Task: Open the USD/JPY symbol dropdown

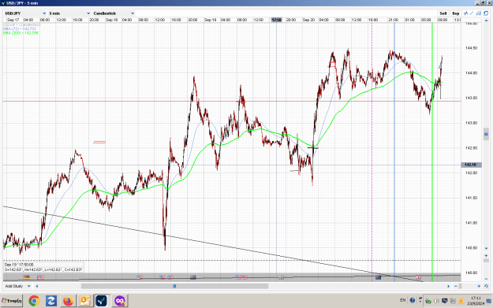Action: coord(25,13)
